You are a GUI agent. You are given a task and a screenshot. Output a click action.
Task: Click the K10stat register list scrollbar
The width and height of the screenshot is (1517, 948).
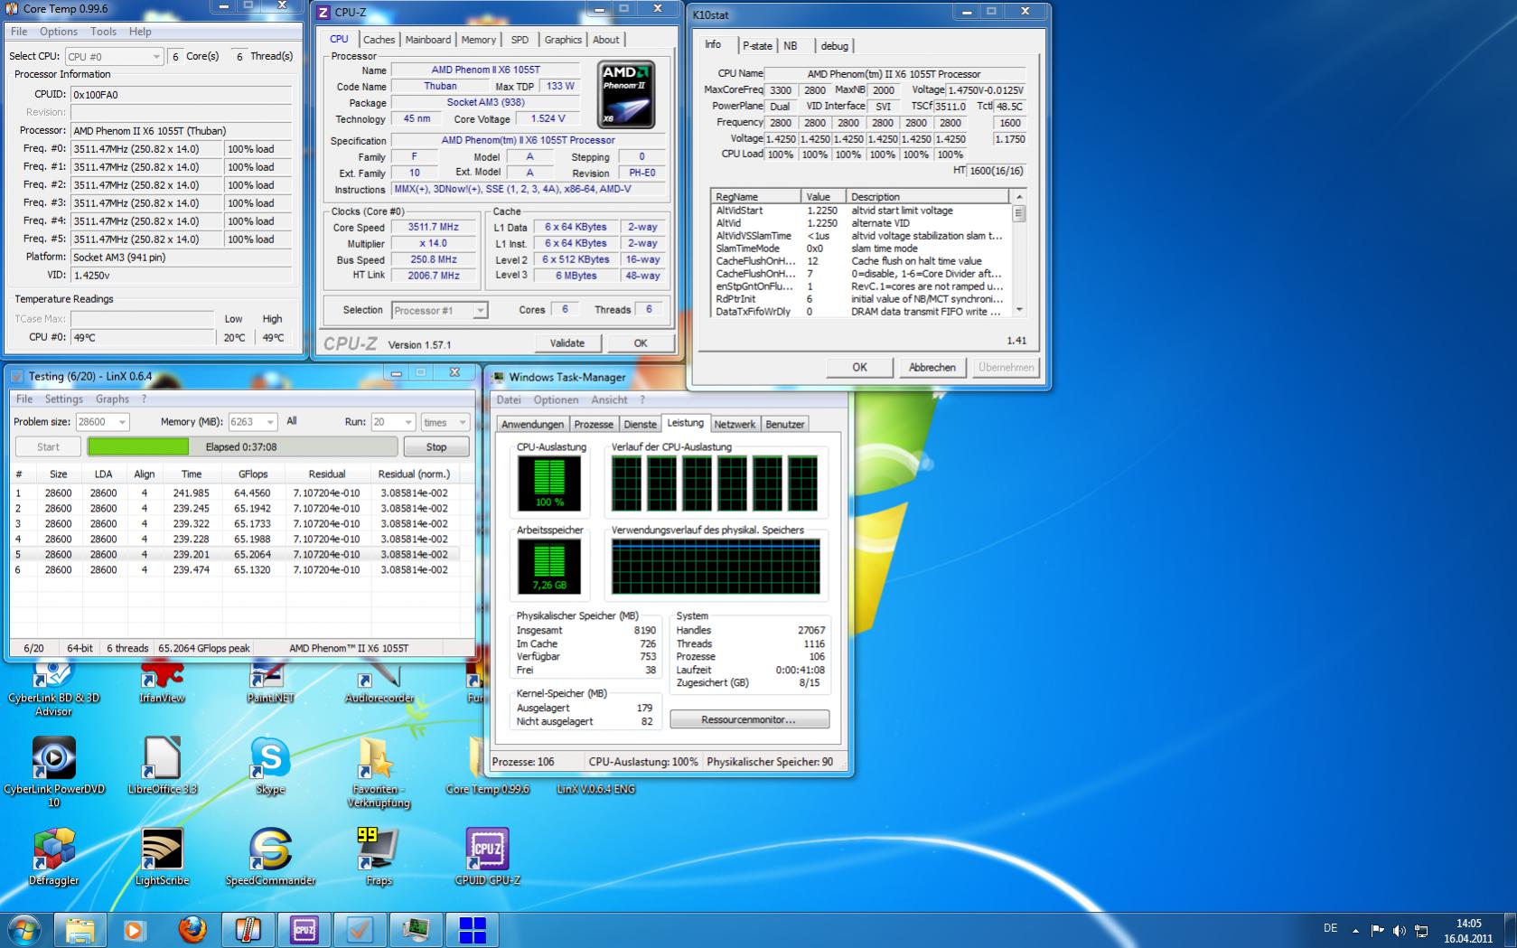coord(1019,253)
